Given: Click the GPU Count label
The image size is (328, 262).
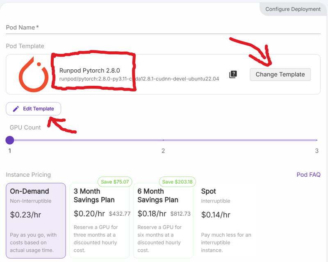Looking at the screenshot, I should (25, 128).
